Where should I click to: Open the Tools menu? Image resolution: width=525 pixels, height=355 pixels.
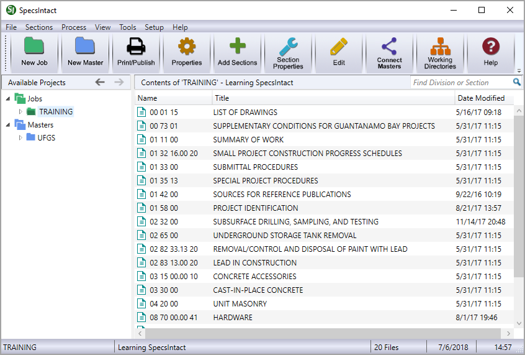point(128,27)
